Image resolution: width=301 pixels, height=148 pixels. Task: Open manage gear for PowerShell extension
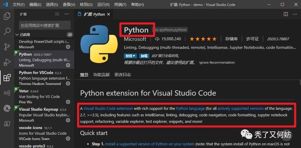click(68, 47)
